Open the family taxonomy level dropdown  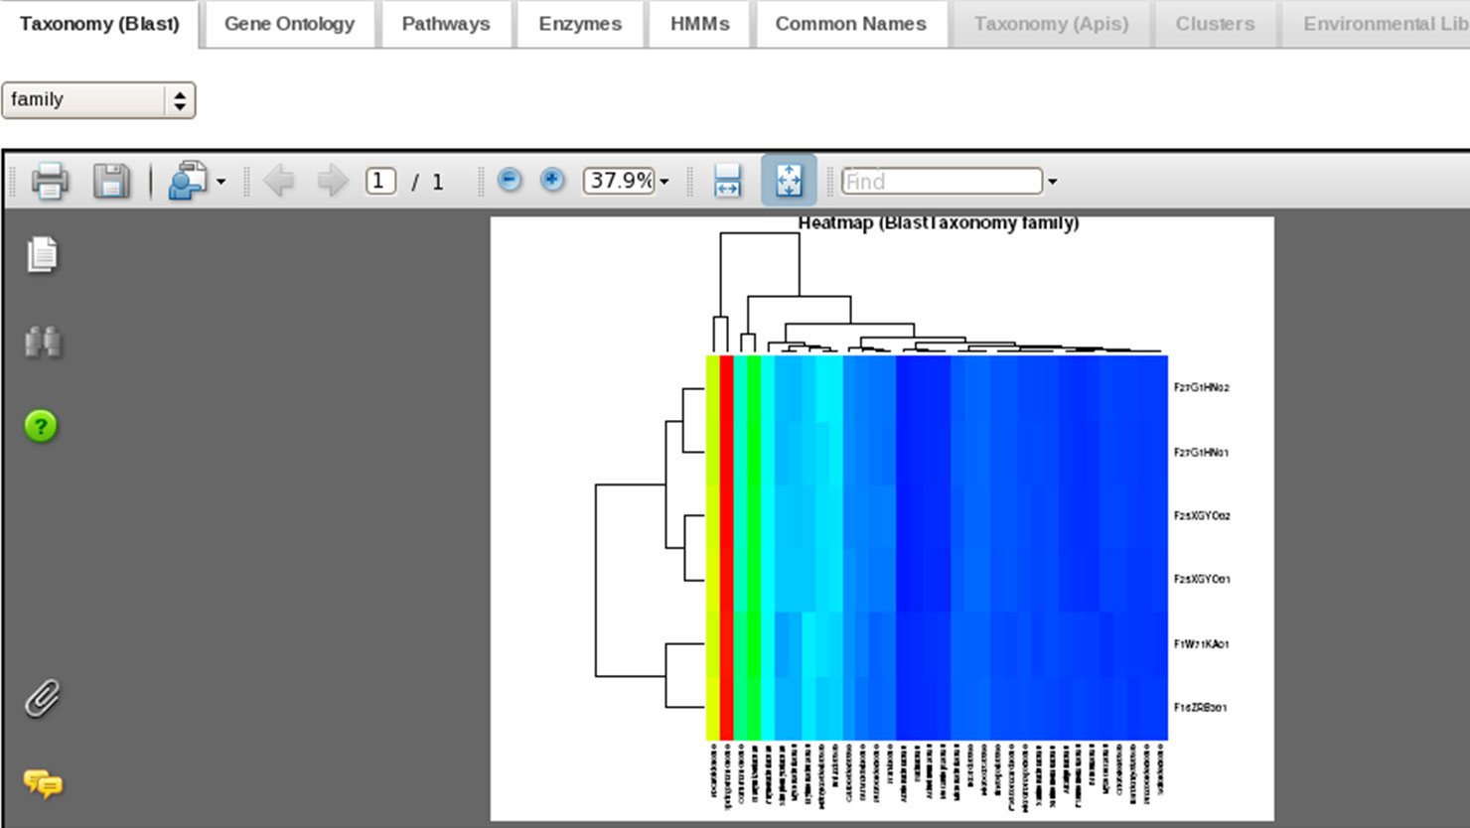[x=98, y=100]
